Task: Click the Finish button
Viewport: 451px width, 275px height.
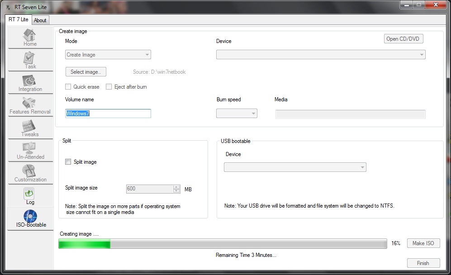Action: pyautogui.click(x=423, y=263)
